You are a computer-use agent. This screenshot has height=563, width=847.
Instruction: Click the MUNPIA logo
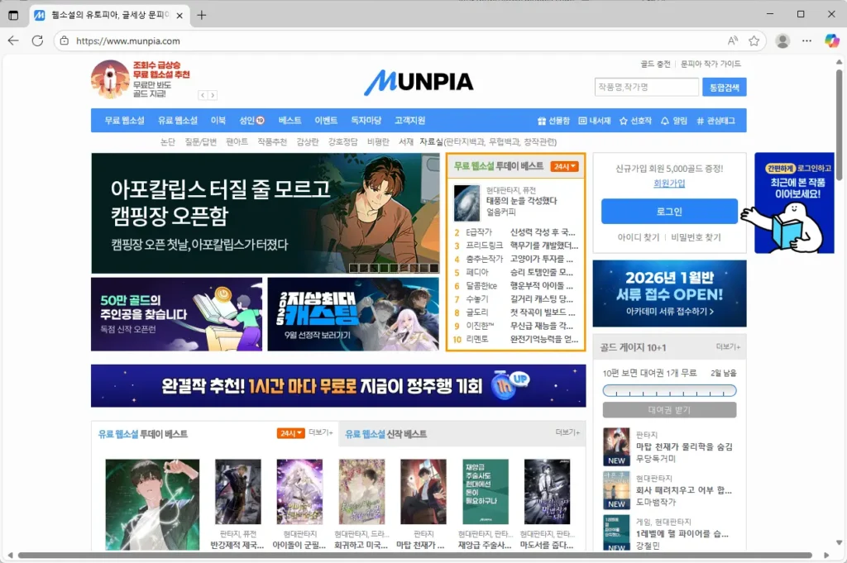coord(419,82)
